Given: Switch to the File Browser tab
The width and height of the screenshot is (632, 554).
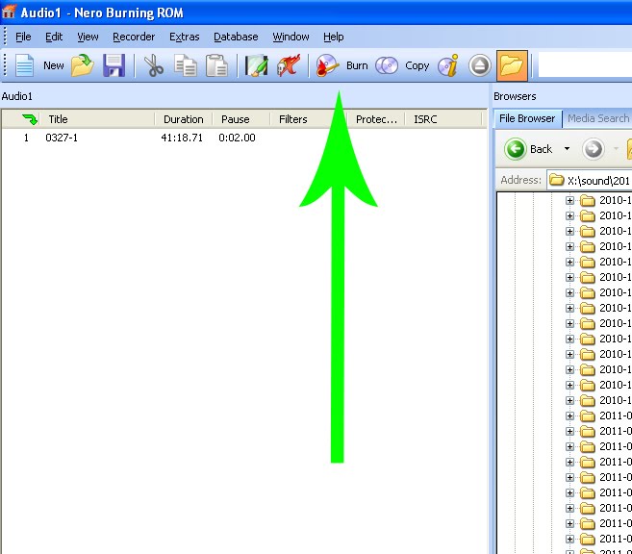Looking at the screenshot, I should 527,118.
